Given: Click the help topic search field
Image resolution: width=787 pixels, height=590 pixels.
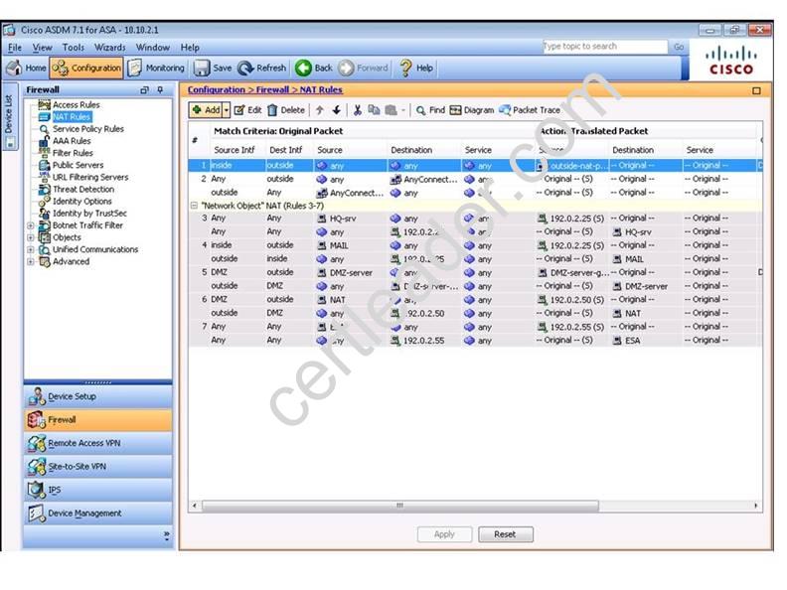Looking at the screenshot, I should (x=605, y=46).
